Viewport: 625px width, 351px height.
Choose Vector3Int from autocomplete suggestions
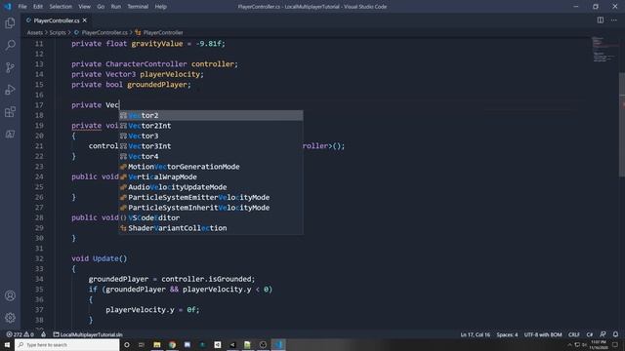point(211,146)
